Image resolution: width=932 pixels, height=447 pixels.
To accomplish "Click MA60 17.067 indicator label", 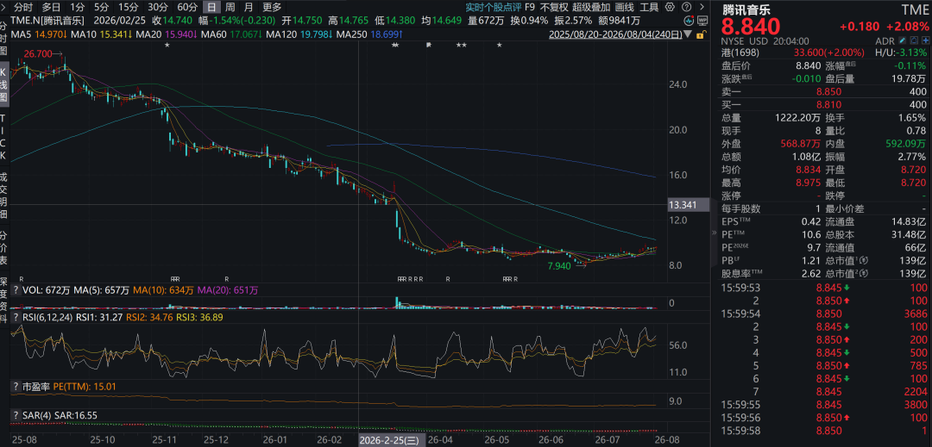I will click(232, 34).
